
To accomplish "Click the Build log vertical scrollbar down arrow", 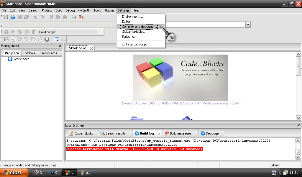I will coord(298,156).
